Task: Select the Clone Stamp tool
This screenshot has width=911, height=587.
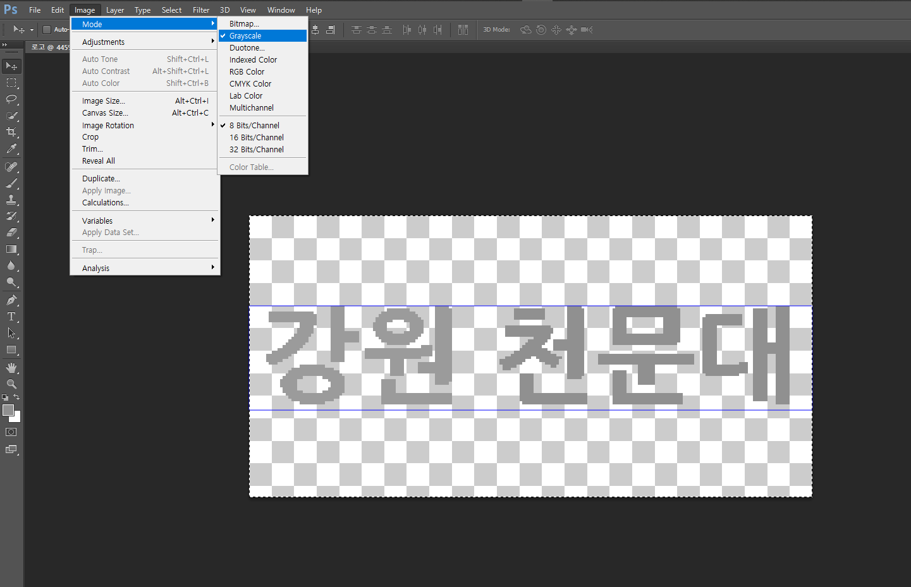Action: [11, 200]
